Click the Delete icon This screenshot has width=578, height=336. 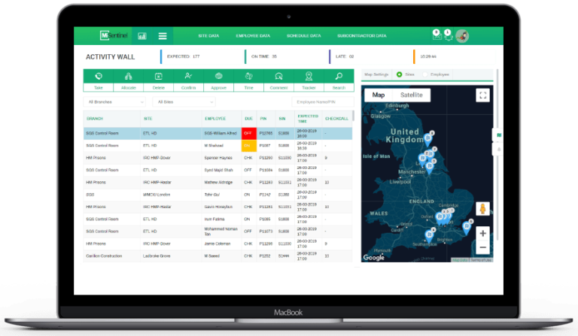159,76
